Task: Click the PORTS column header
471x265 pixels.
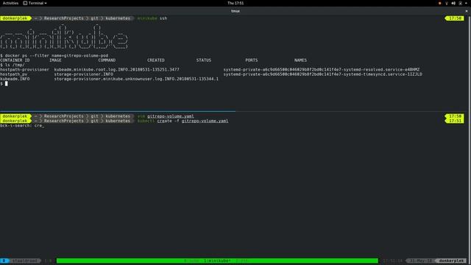Action: point(252,60)
